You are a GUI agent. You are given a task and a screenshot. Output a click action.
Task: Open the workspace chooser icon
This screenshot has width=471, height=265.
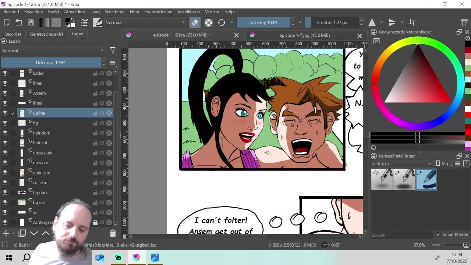(464, 22)
